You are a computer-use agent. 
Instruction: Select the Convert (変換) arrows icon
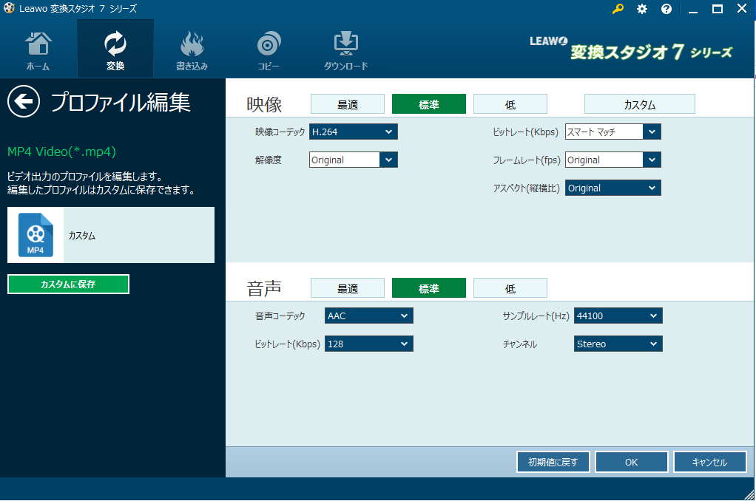[115, 44]
